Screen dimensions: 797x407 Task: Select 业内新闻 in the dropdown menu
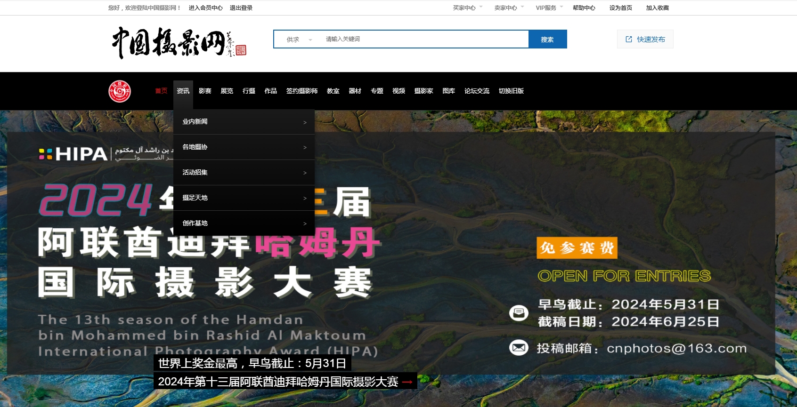244,122
